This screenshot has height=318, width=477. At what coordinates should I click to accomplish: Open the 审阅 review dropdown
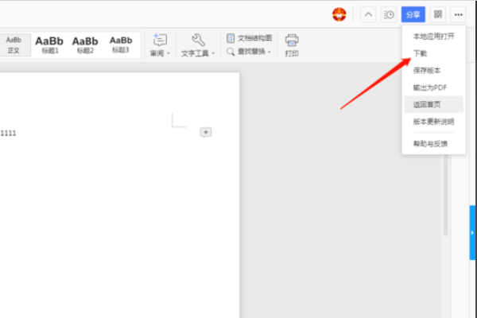pos(160,45)
